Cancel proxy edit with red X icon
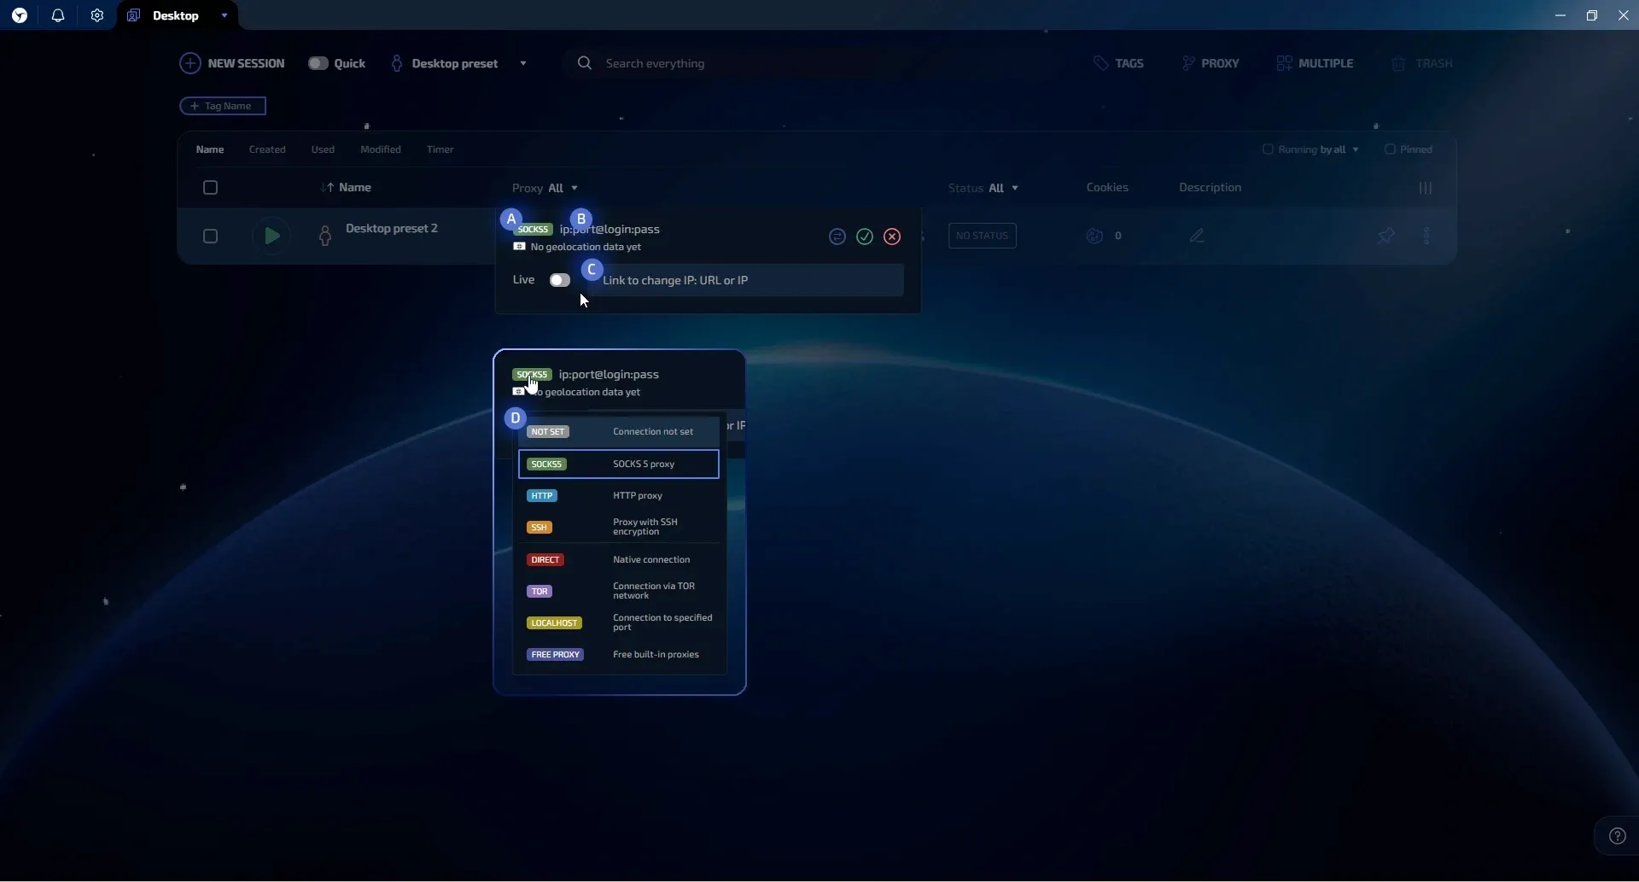This screenshot has width=1639, height=882. click(893, 237)
